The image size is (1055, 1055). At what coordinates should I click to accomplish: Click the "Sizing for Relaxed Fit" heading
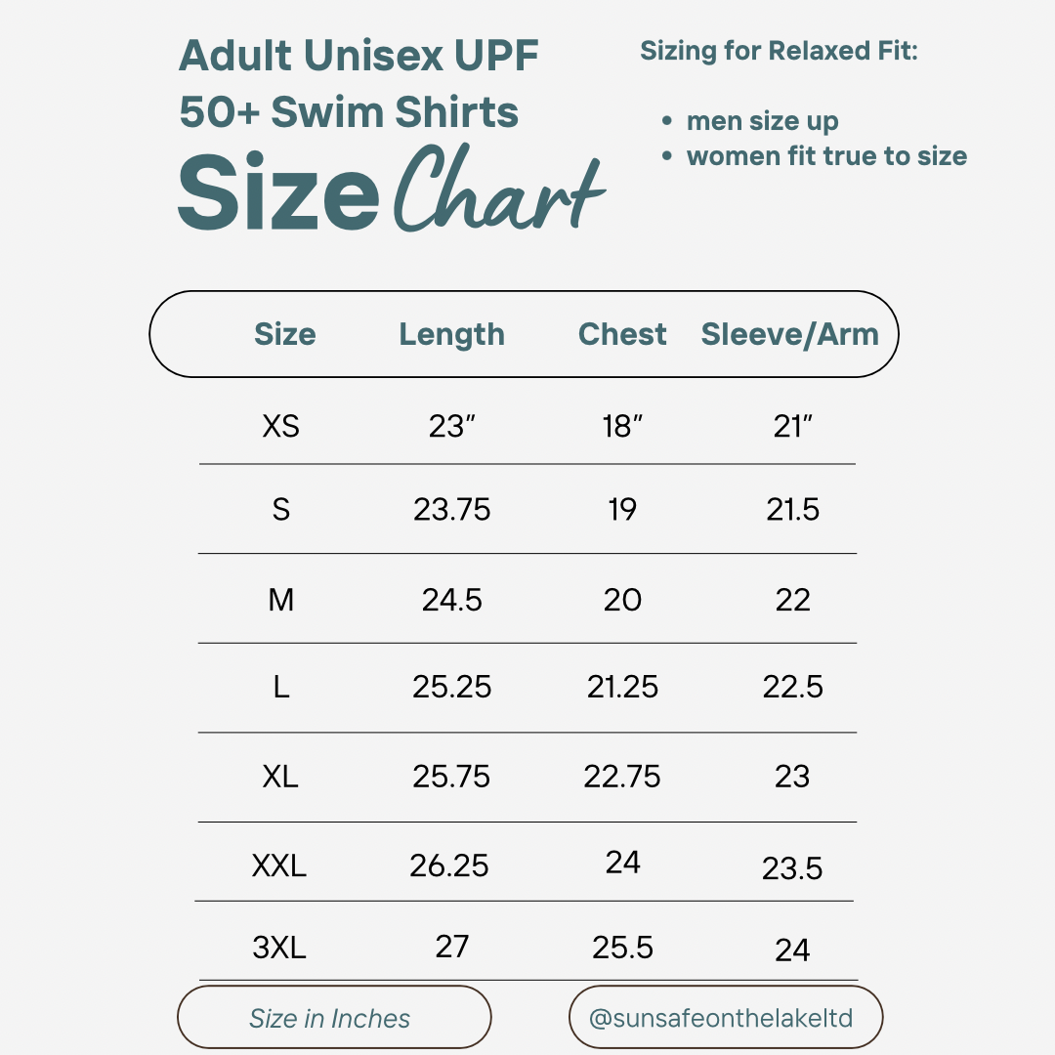[779, 51]
